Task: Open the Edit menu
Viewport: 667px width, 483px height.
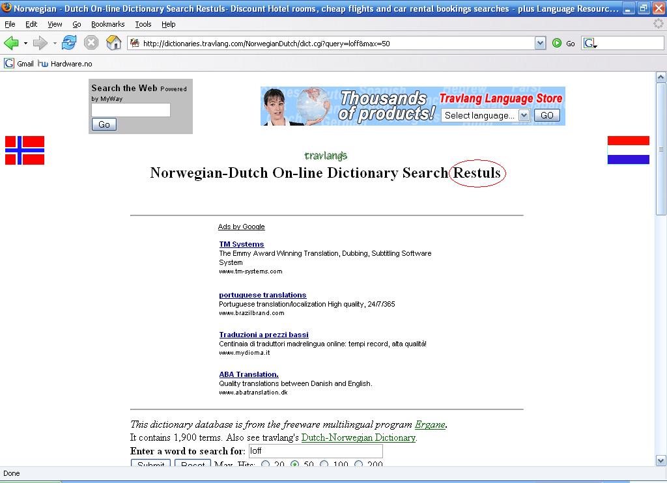Action: point(31,24)
